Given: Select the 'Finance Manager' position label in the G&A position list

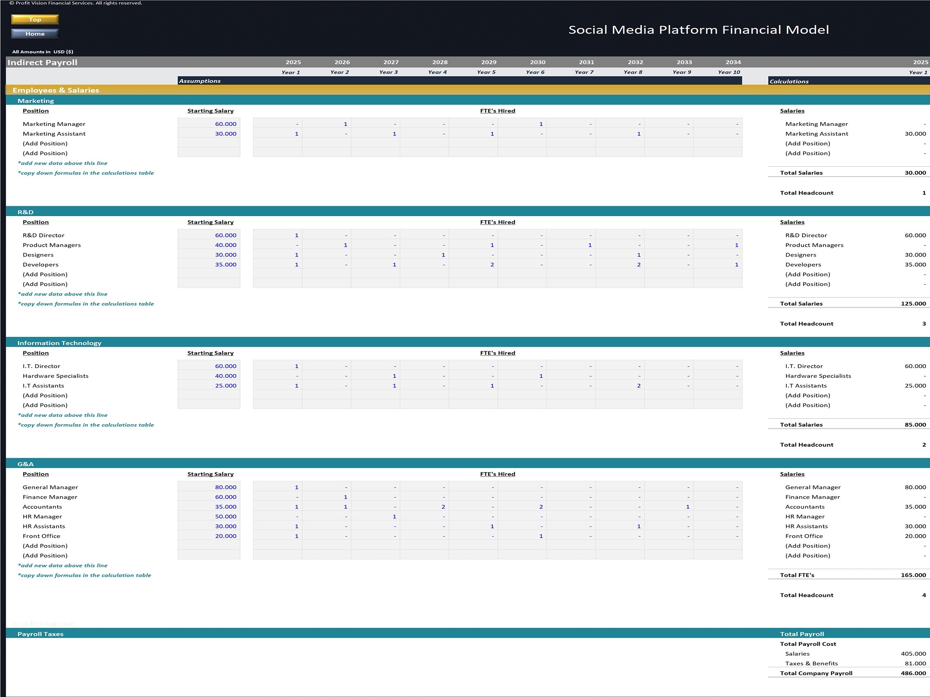Looking at the screenshot, I should coord(50,497).
